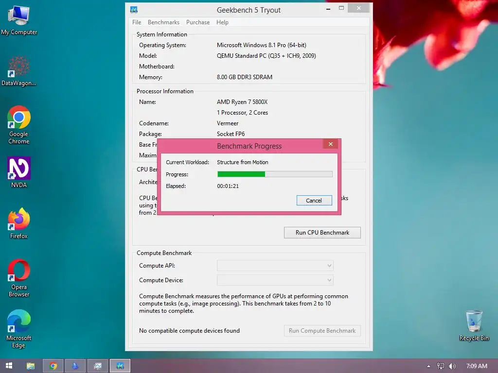498x373 pixels.
Task: Select 'AMD Ryzen 7 5800X' processor name text
Action: point(242,102)
